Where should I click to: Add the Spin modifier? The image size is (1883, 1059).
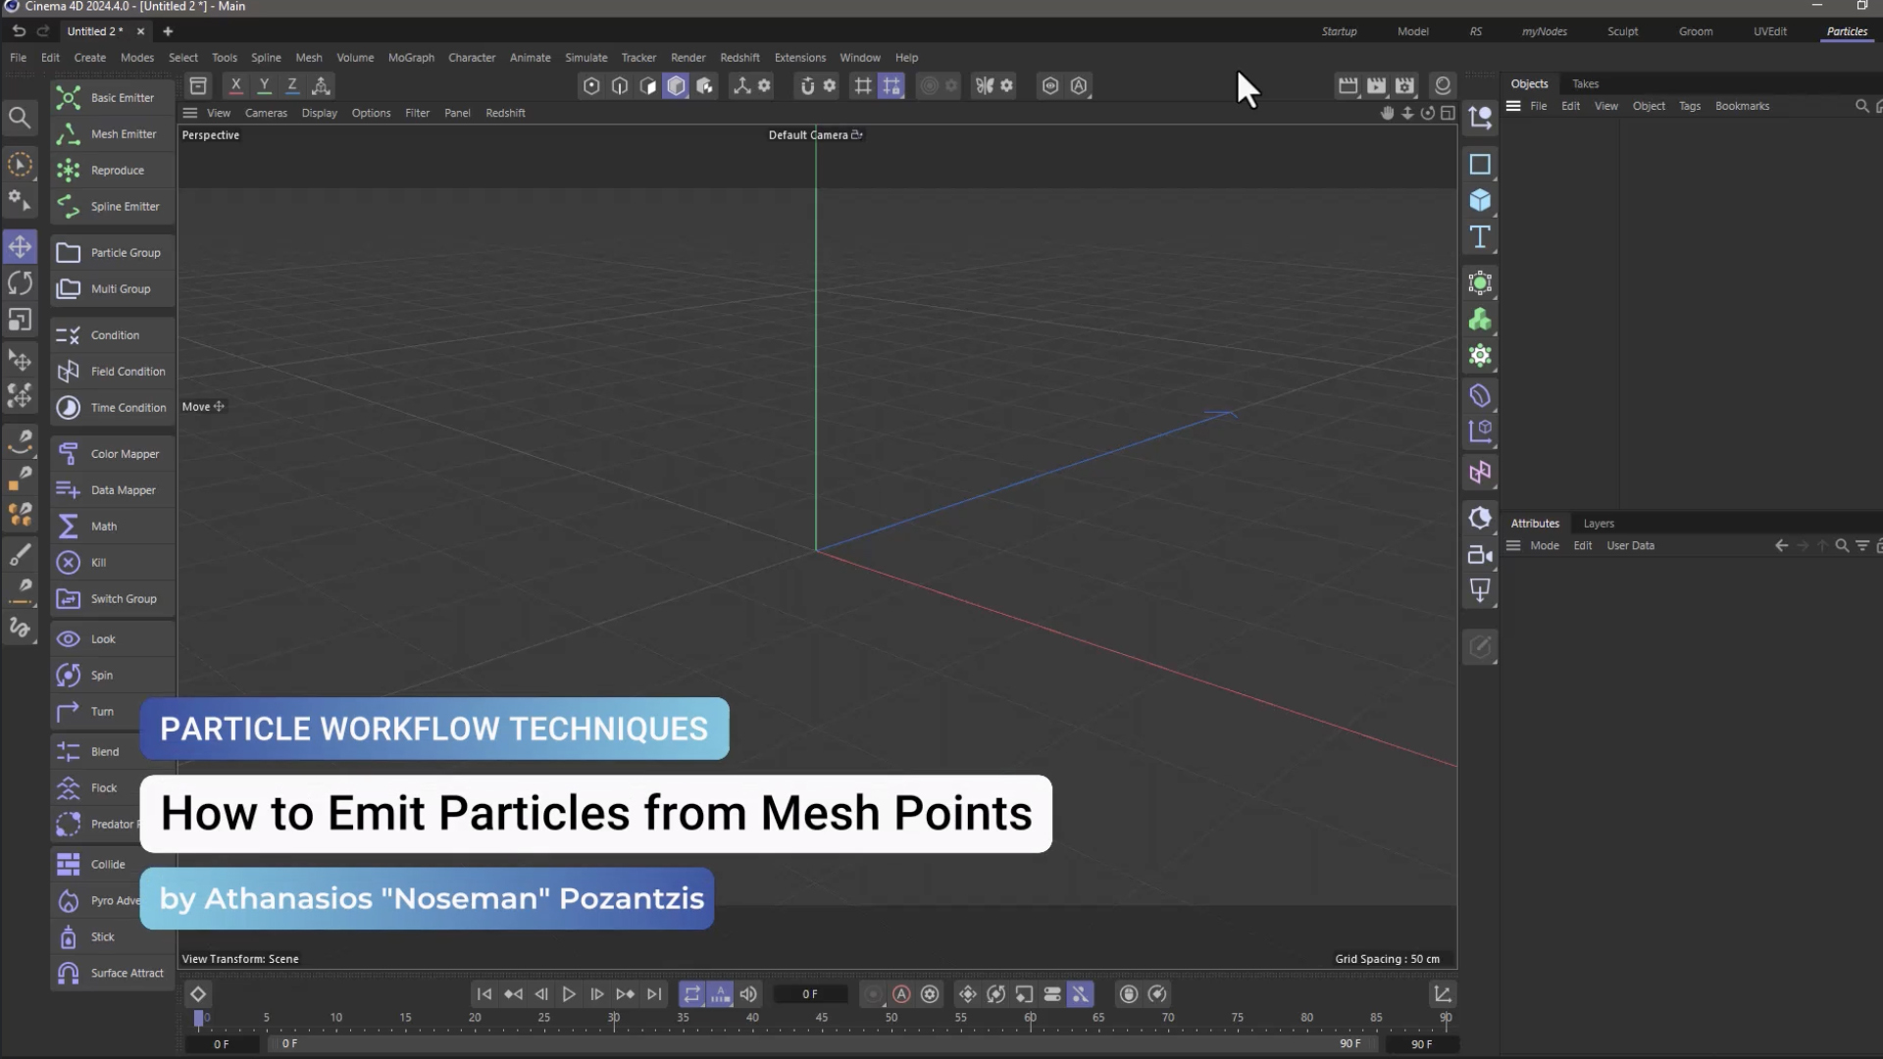point(113,676)
